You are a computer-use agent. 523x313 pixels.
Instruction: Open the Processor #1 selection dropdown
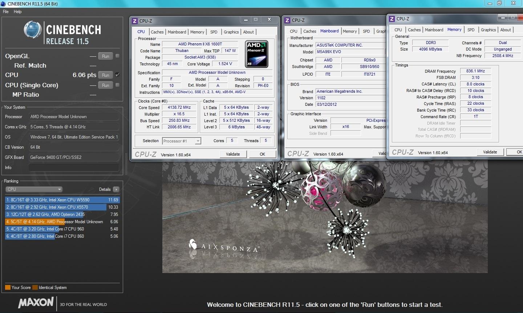click(182, 141)
